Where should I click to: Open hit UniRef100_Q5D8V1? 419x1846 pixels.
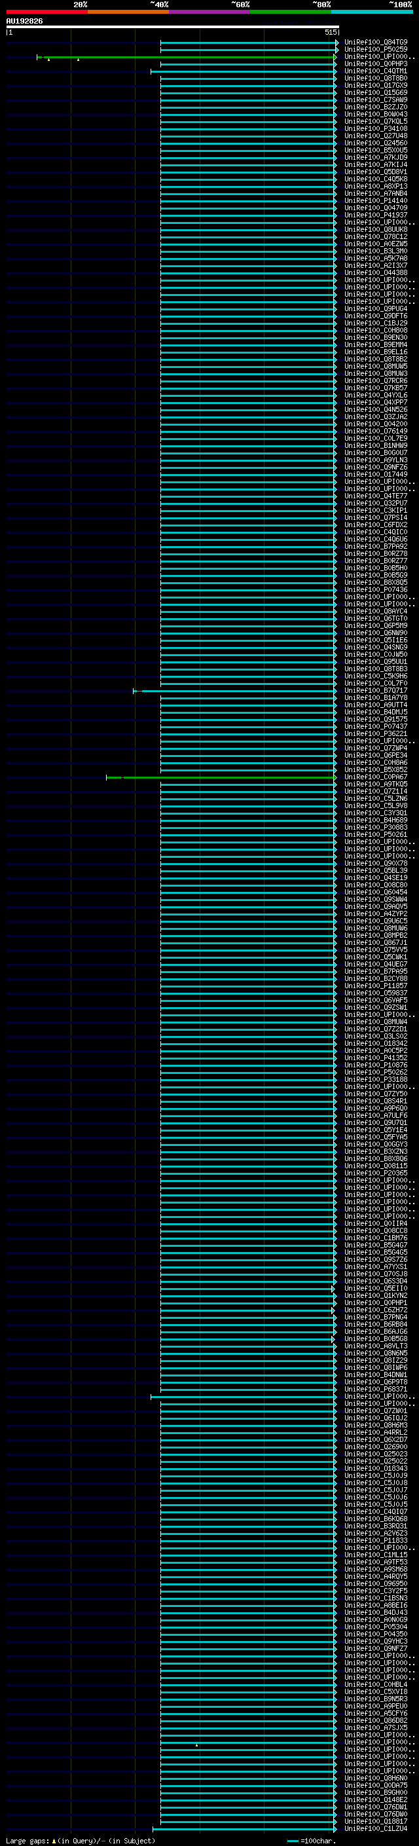[375, 172]
